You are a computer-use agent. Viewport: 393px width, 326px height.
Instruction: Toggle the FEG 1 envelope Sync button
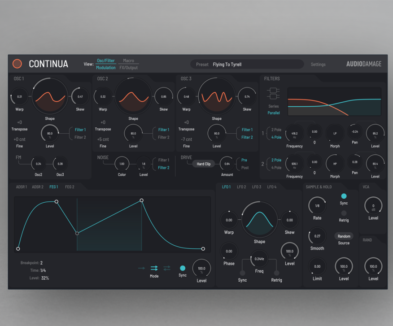coord(183,268)
